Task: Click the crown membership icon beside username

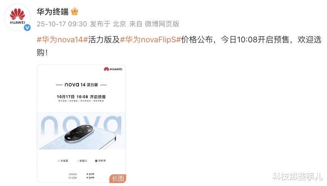Action: click(74, 11)
